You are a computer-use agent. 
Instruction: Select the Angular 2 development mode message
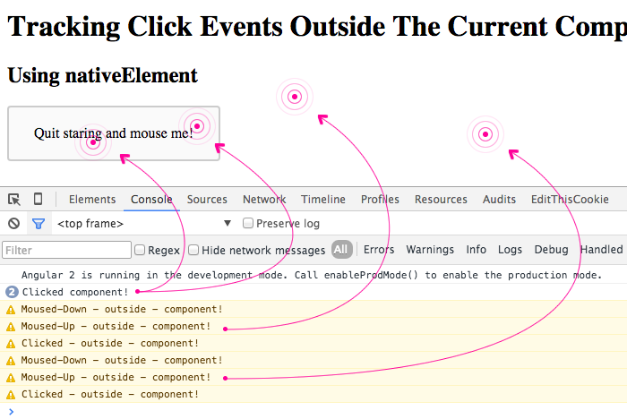312,275
